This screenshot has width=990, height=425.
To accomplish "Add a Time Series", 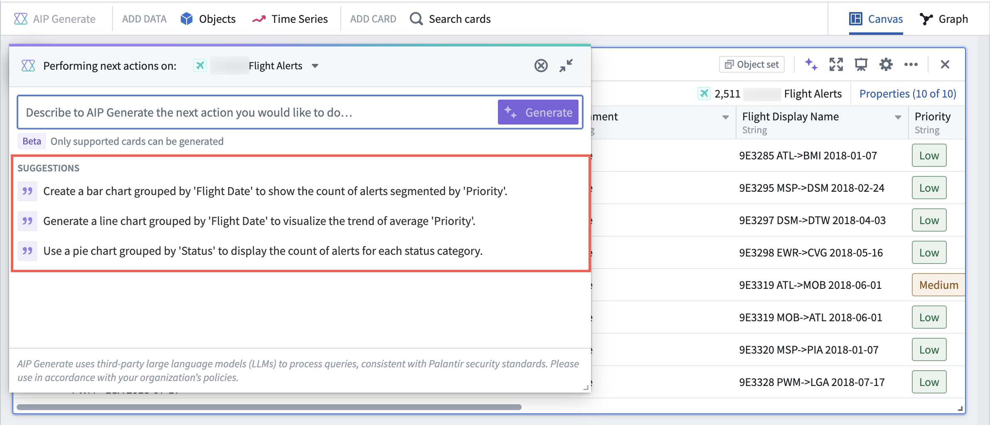I will tap(290, 19).
